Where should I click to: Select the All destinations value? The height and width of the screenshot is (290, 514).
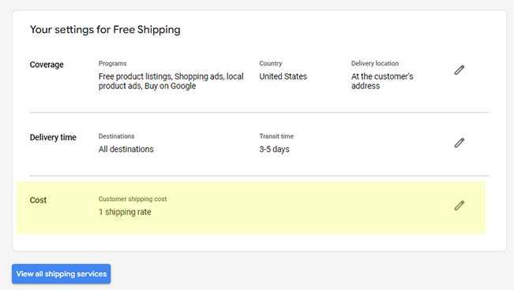click(x=126, y=149)
